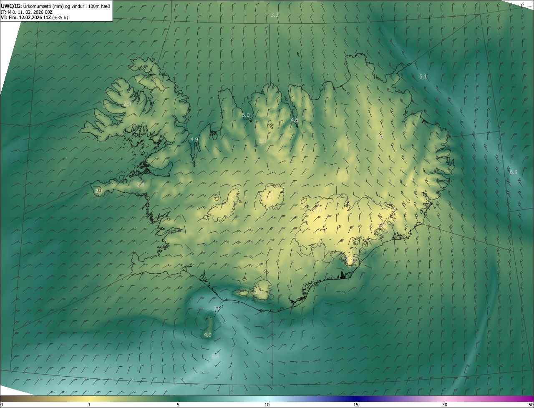Click the 8.4 precipitation value south of Iceland
This screenshot has height=408, width=534.
[x=215, y=357]
